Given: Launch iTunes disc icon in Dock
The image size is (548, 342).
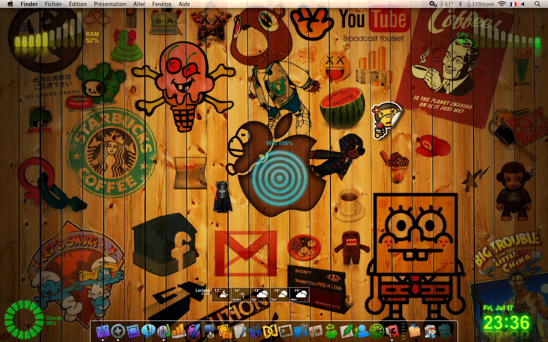Looking at the screenshot, I should pyautogui.click(x=163, y=331).
